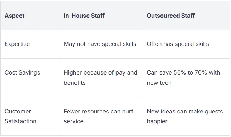The image size is (231, 137).
Task: Click 'Can save 50% to 70%' cell
Action: [x=184, y=78]
